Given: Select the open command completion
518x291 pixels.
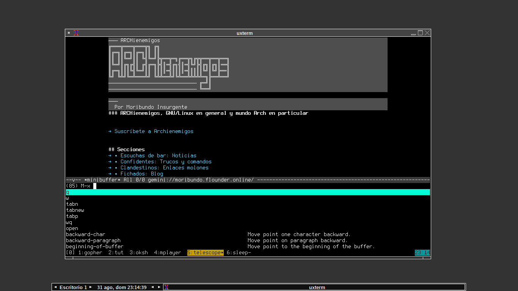Looking at the screenshot, I should 72,228.
